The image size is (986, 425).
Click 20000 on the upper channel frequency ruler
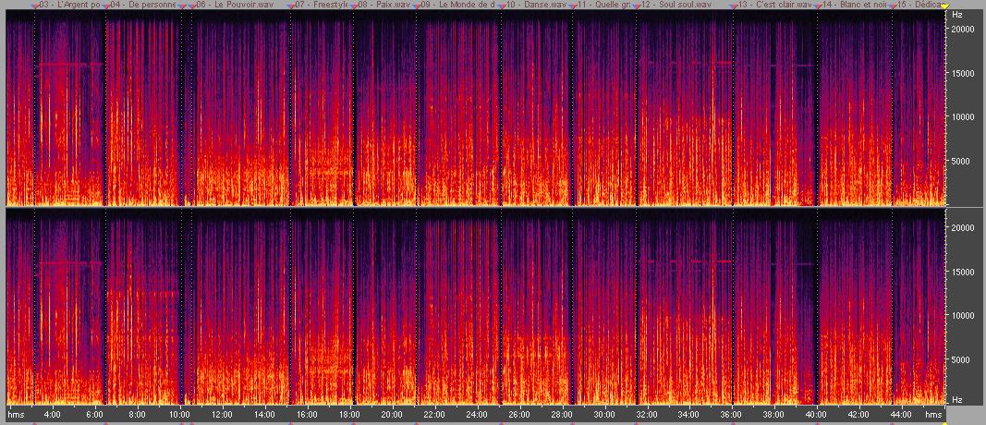tap(962, 29)
